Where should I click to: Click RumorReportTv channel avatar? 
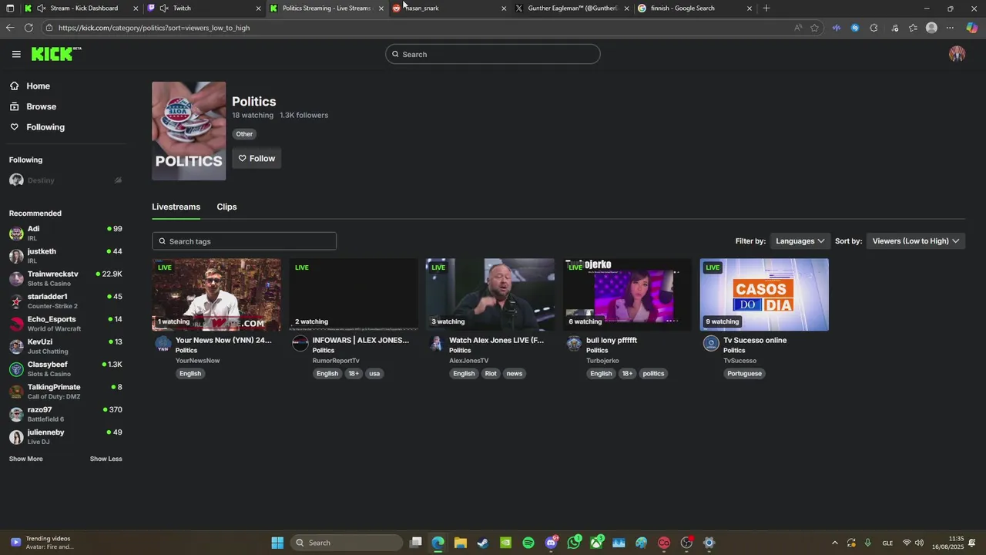pos(300,344)
